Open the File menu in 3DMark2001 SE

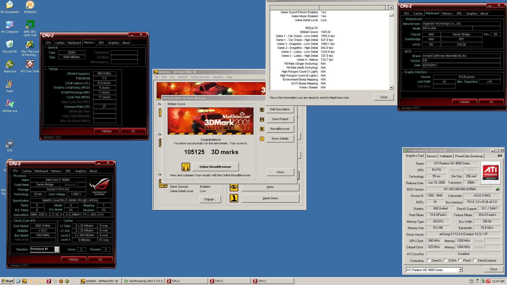157,77
